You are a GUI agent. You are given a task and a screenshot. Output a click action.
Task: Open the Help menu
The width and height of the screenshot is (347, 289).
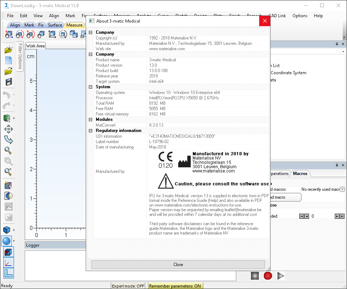[318, 16]
